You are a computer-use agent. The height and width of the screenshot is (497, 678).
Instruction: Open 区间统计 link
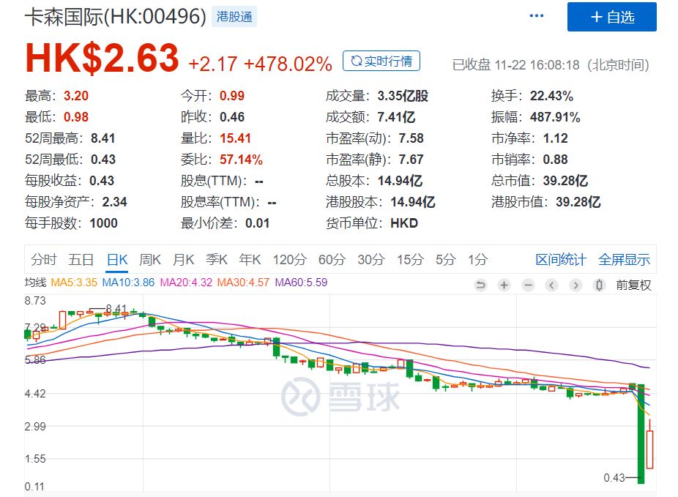click(561, 260)
